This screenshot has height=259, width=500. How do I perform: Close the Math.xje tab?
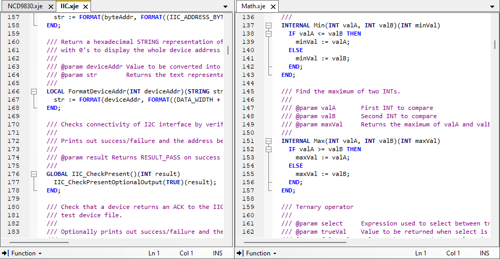coord(272,7)
